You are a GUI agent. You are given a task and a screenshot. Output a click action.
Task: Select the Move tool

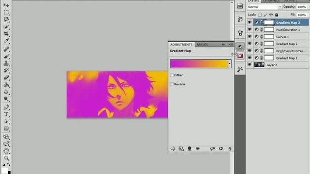pos(6,5)
